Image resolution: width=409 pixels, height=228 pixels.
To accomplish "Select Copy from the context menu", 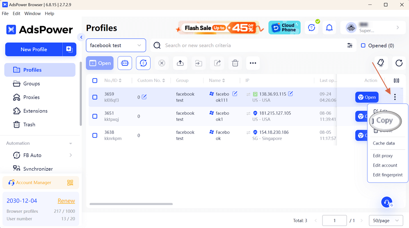I will tap(384, 120).
